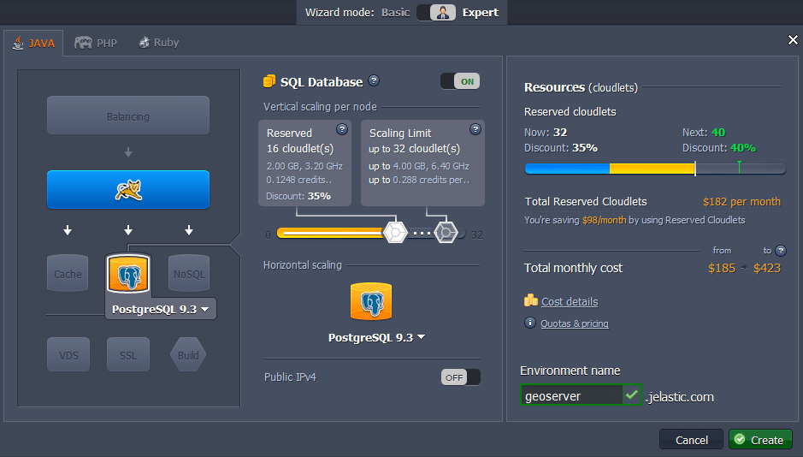Close the environment wizard dialog
The width and height of the screenshot is (803, 457).
pos(793,40)
